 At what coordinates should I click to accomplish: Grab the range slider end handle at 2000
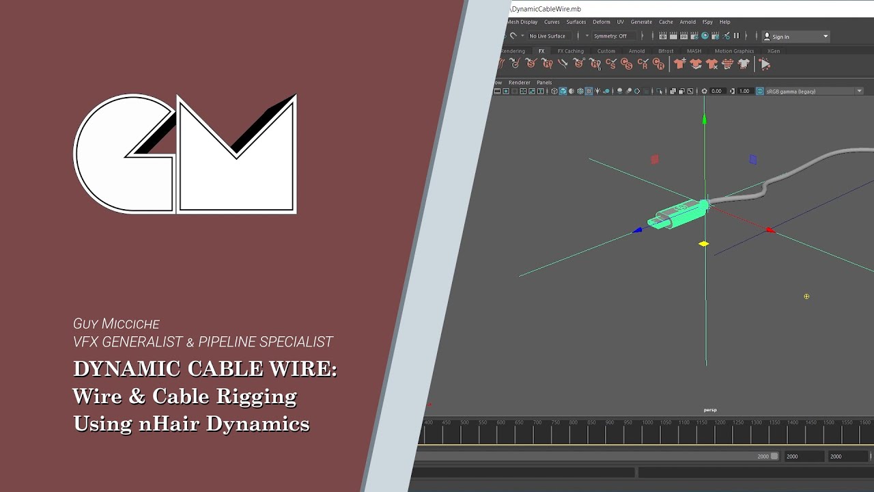tap(774, 456)
